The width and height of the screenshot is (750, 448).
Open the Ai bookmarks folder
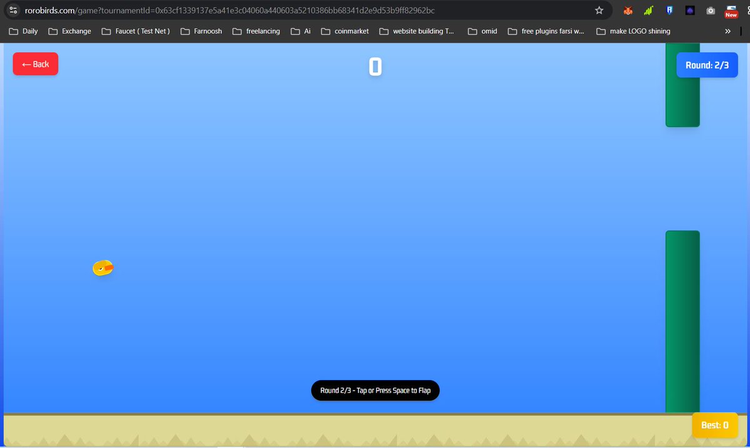click(x=301, y=31)
